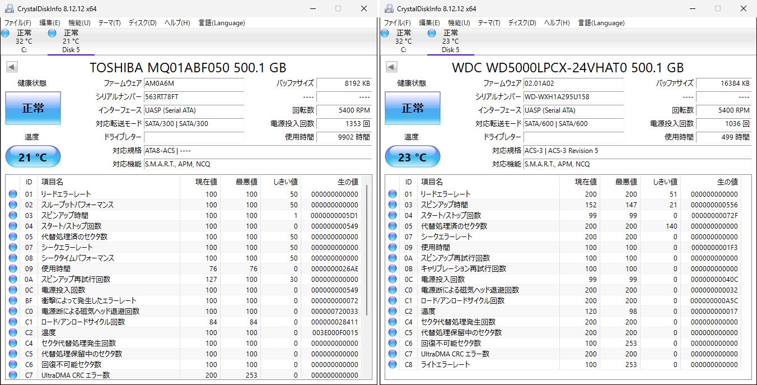Click blue status dot beside UltraDMA CRC エラー数
The image size is (757, 385).
pyautogui.click(x=13, y=375)
